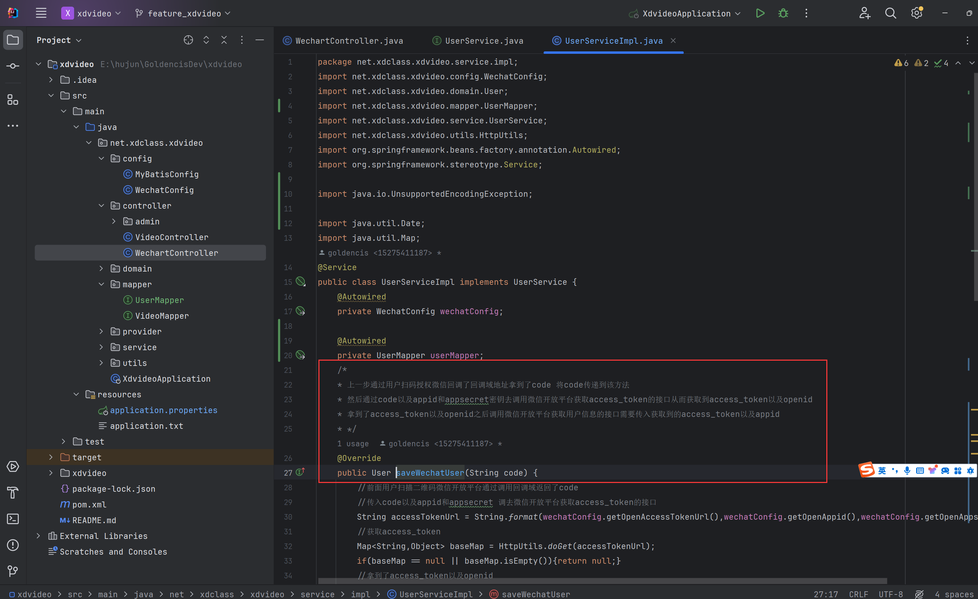Run XdvideoApplication with the green play icon
Viewport: 978px width, 599px height.
coord(760,13)
